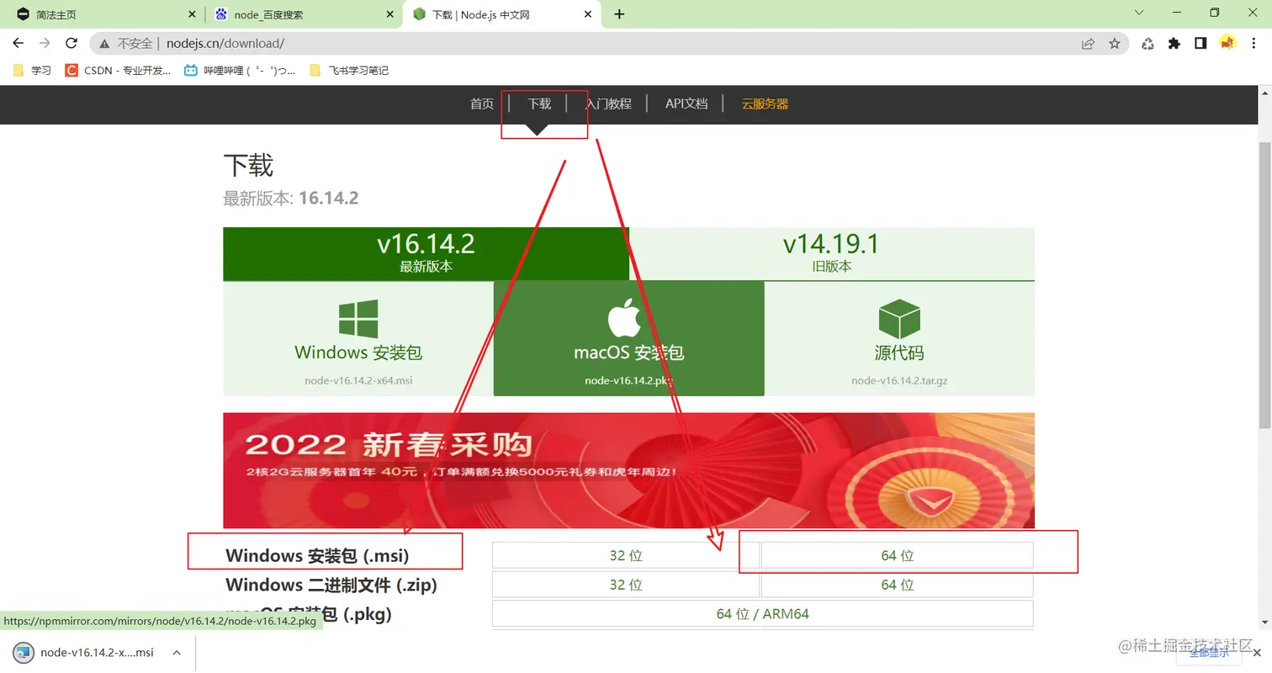
Task: Open the user profile avatar
Action: [1227, 43]
